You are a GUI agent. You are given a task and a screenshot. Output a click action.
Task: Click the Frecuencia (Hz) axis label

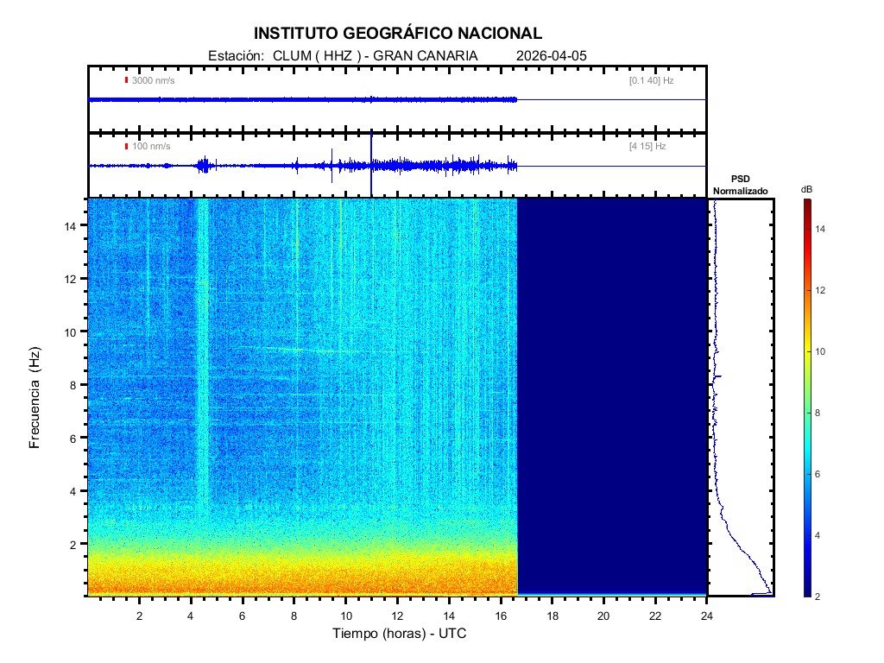coord(35,398)
